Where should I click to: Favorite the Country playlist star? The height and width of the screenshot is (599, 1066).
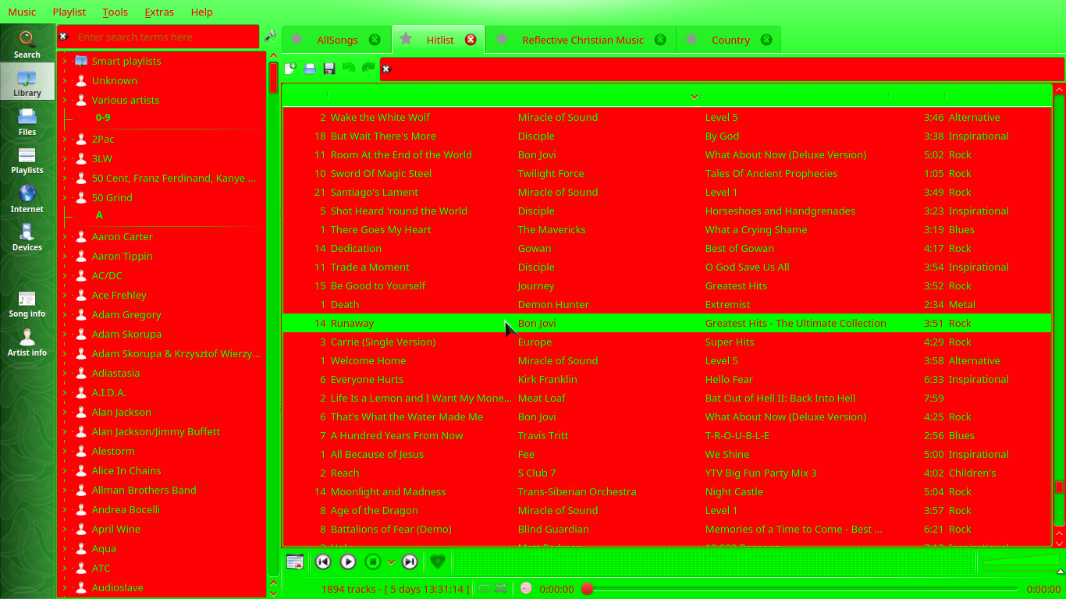692,40
